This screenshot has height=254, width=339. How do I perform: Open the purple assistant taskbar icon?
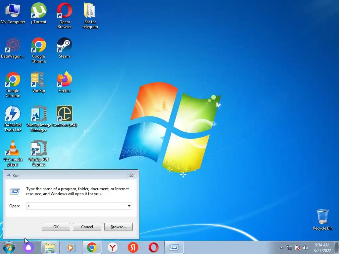point(28,247)
